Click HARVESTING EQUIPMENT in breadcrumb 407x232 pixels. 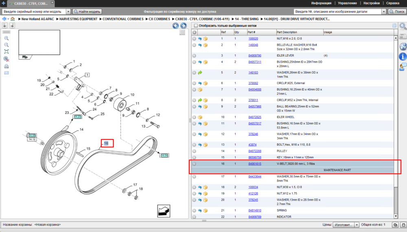tap(78, 19)
